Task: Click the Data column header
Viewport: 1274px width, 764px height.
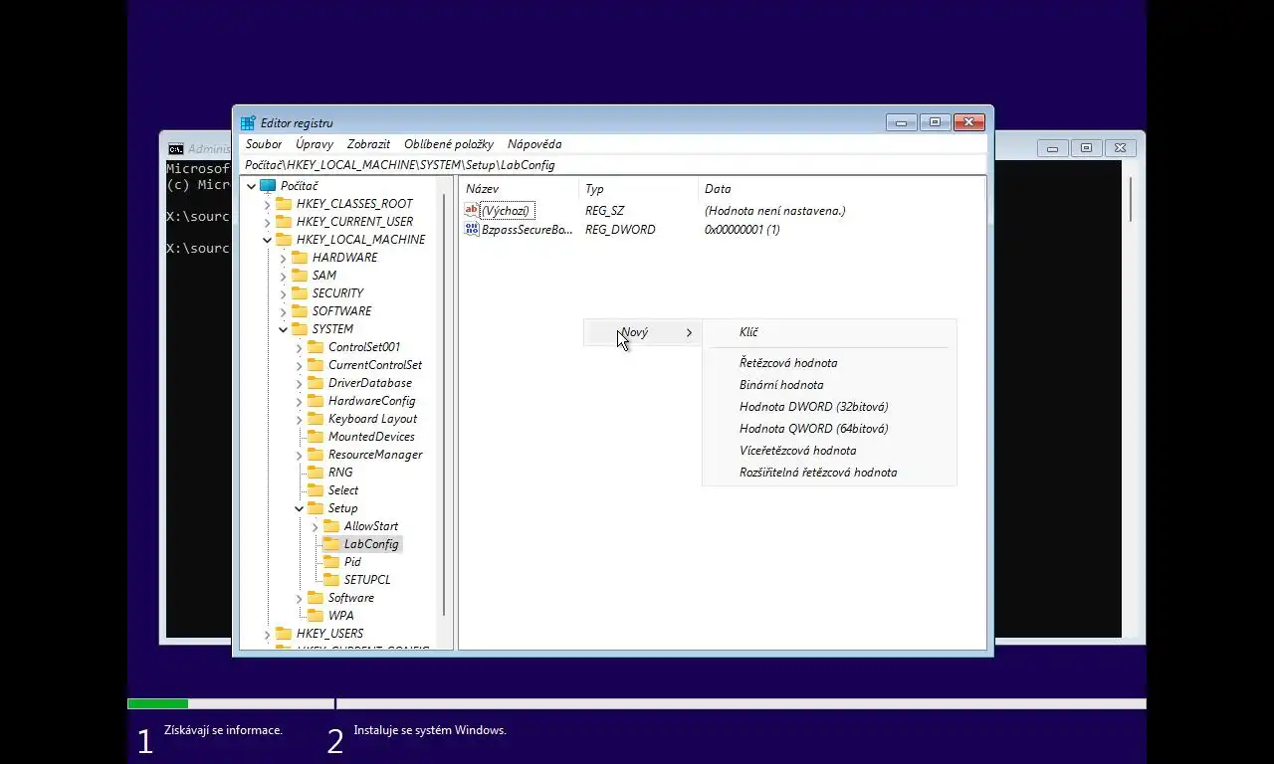Action: pos(841,189)
